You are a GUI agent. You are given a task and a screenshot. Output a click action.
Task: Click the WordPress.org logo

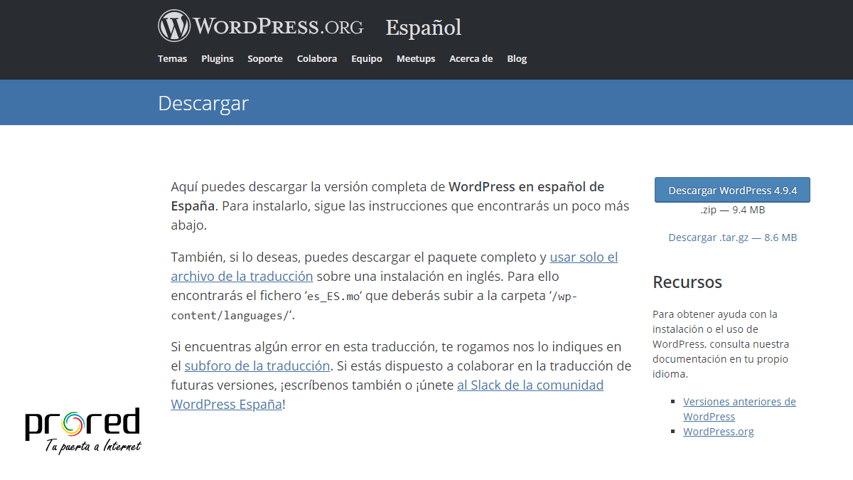point(260,26)
